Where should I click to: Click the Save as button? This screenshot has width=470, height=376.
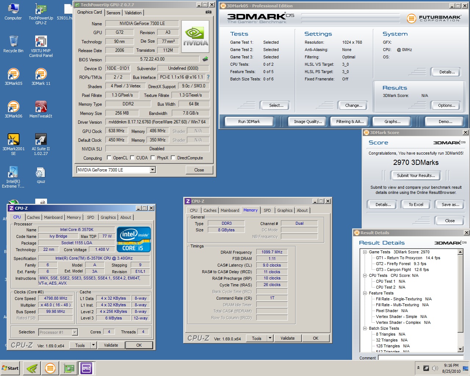[x=450, y=205]
